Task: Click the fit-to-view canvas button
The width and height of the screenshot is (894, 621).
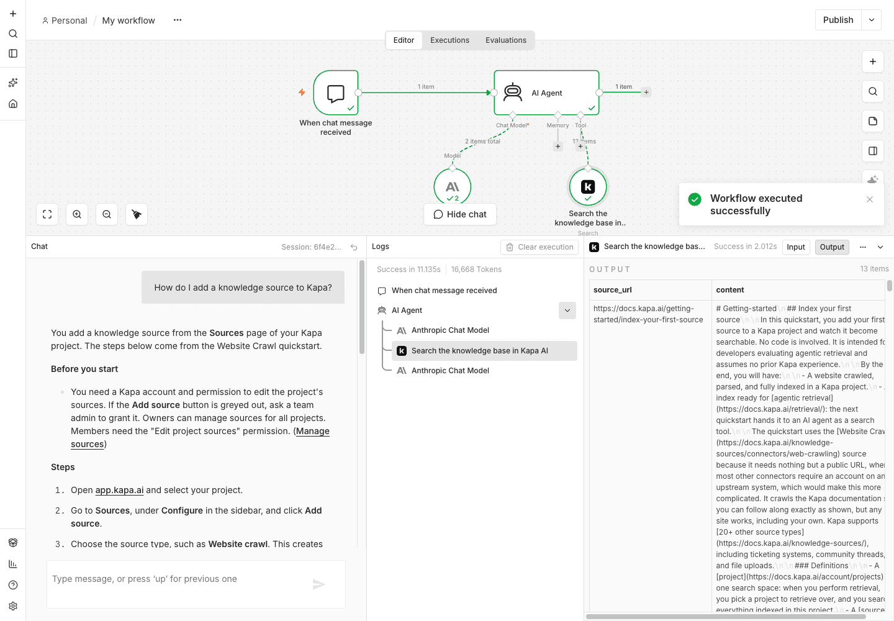Action: click(x=47, y=214)
